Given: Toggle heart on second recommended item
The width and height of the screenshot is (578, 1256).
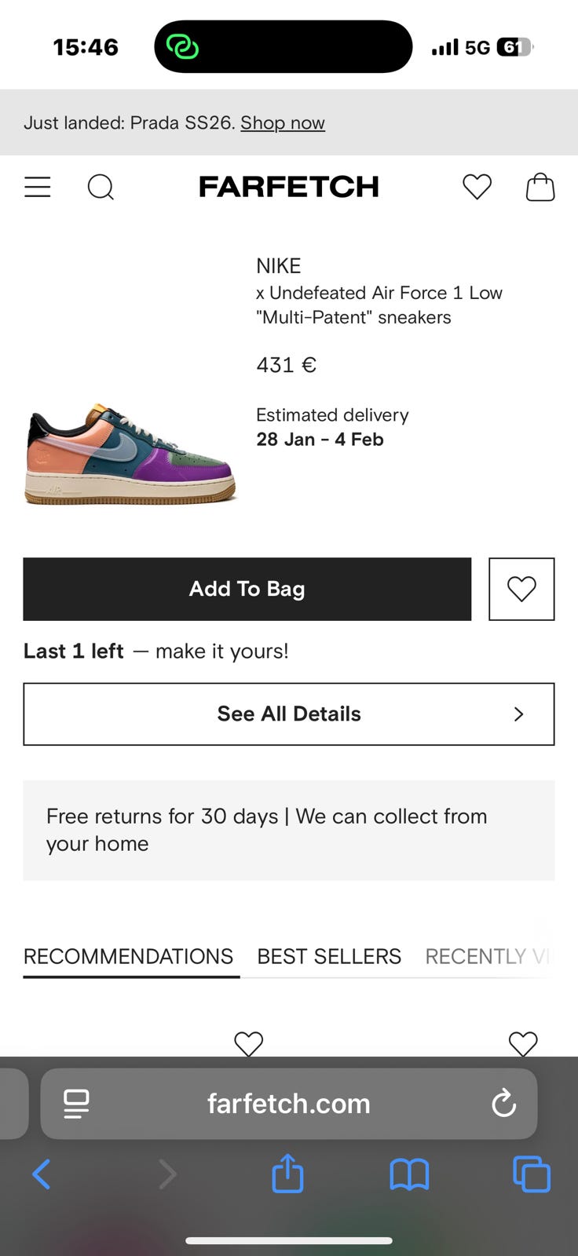Looking at the screenshot, I should coord(523,1043).
